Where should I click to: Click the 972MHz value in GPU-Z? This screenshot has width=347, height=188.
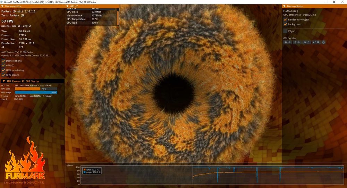pos(96,12)
